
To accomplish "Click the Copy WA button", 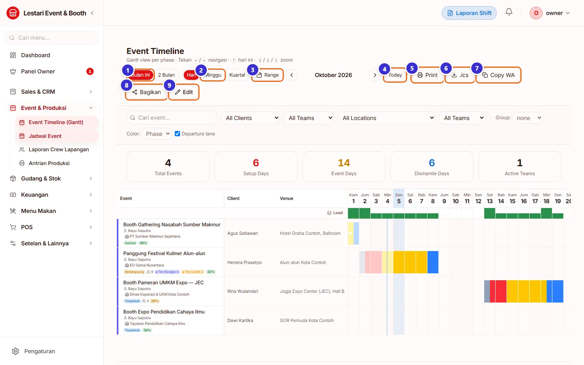I will click(498, 75).
